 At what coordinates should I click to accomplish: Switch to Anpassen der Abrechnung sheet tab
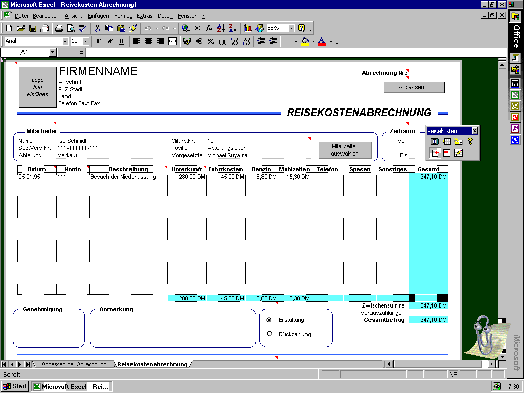[74, 364]
